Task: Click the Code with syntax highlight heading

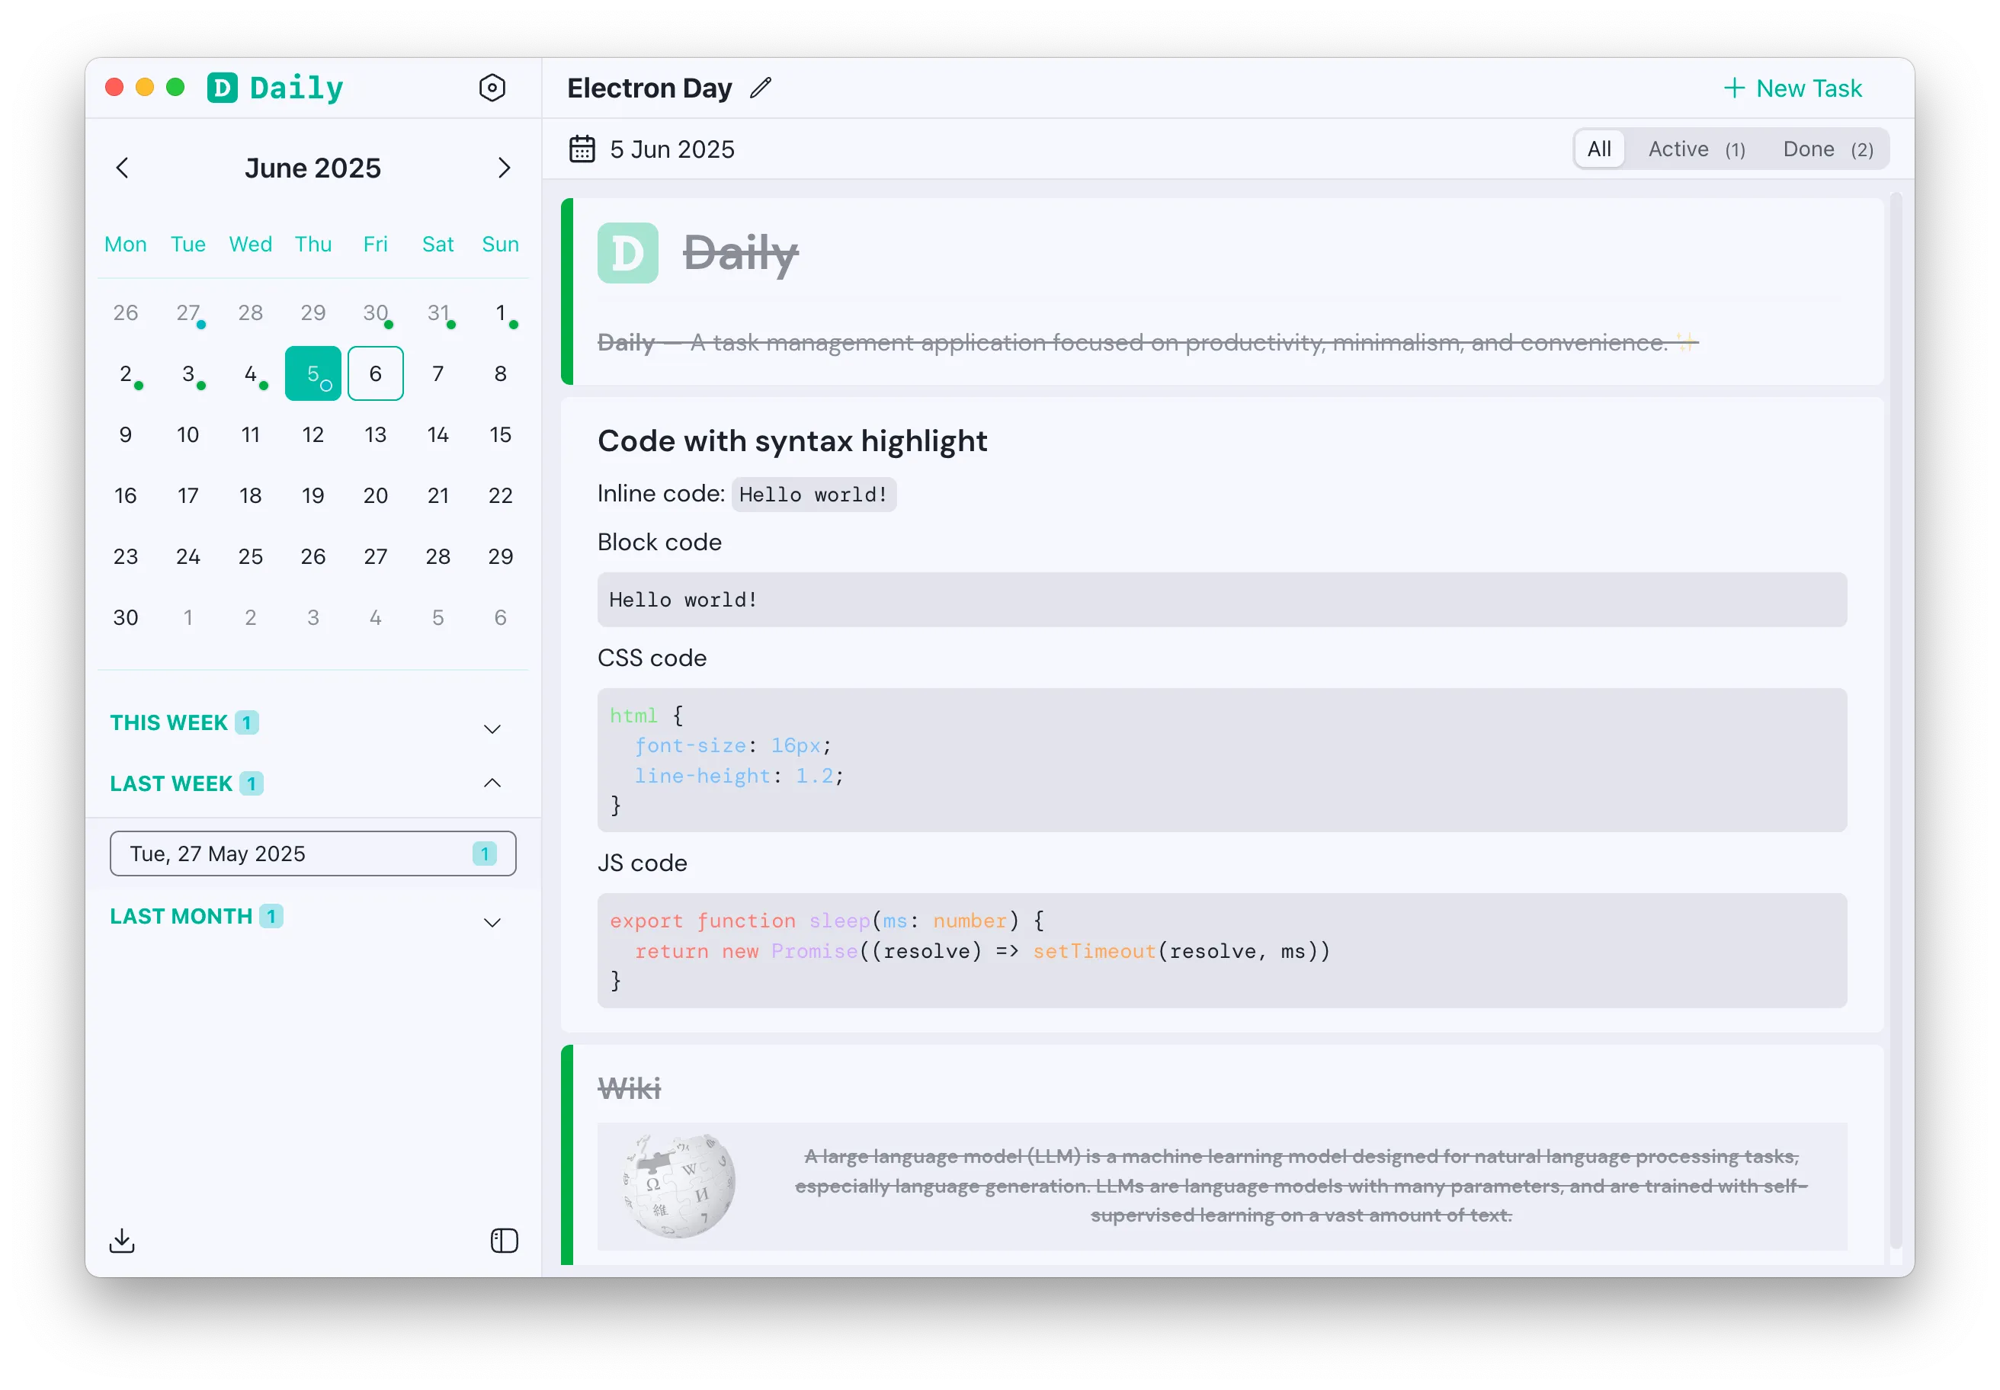Action: tap(792, 440)
